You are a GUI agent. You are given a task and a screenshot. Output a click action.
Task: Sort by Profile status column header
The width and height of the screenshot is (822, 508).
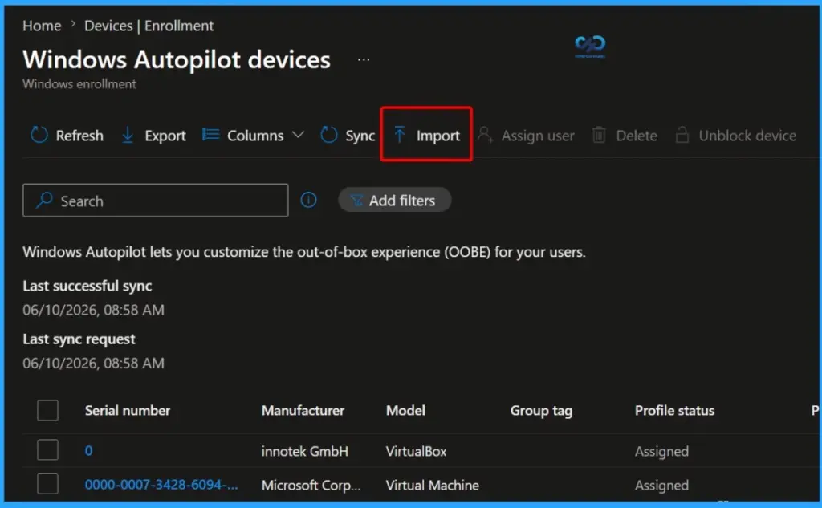pos(674,410)
